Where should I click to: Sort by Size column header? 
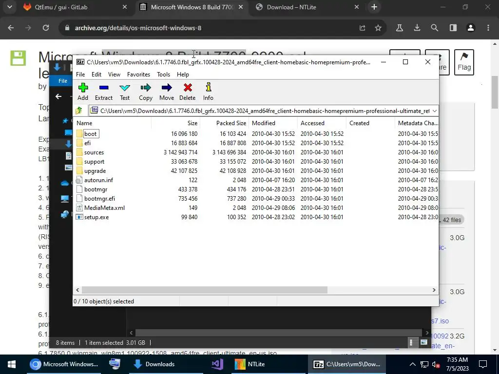tap(175, 123)
